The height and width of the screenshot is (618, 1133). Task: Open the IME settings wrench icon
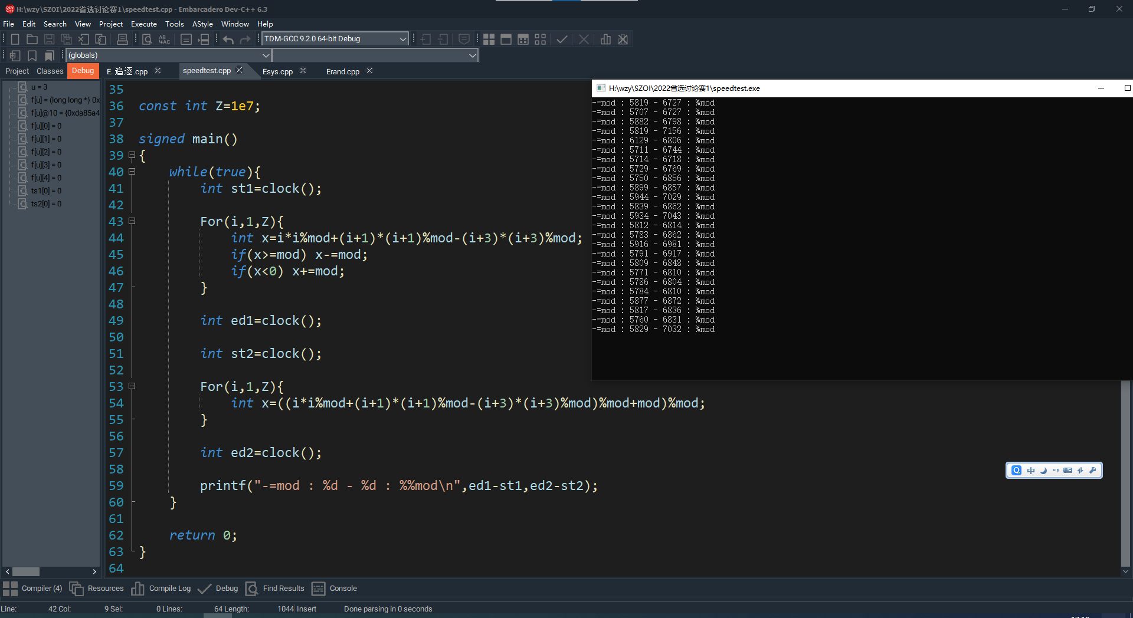coord(1092,471)
